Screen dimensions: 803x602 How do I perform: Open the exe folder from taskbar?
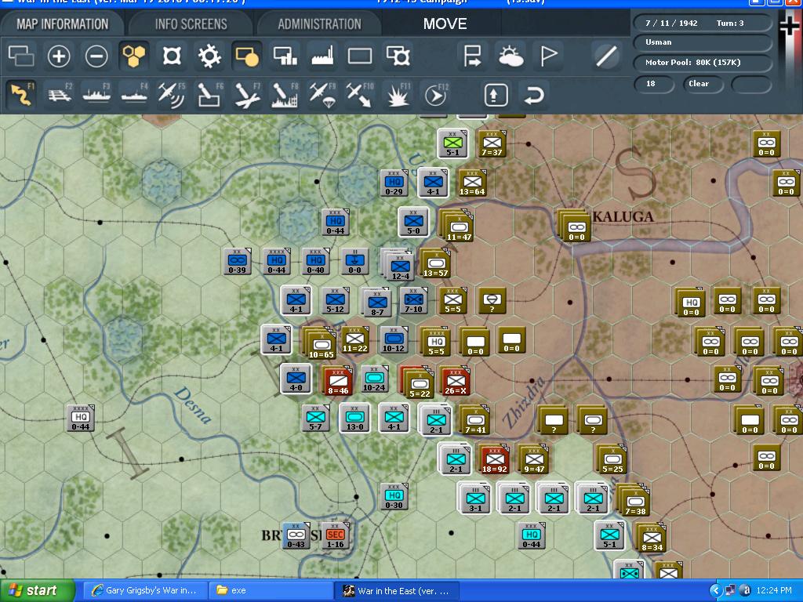271,591
